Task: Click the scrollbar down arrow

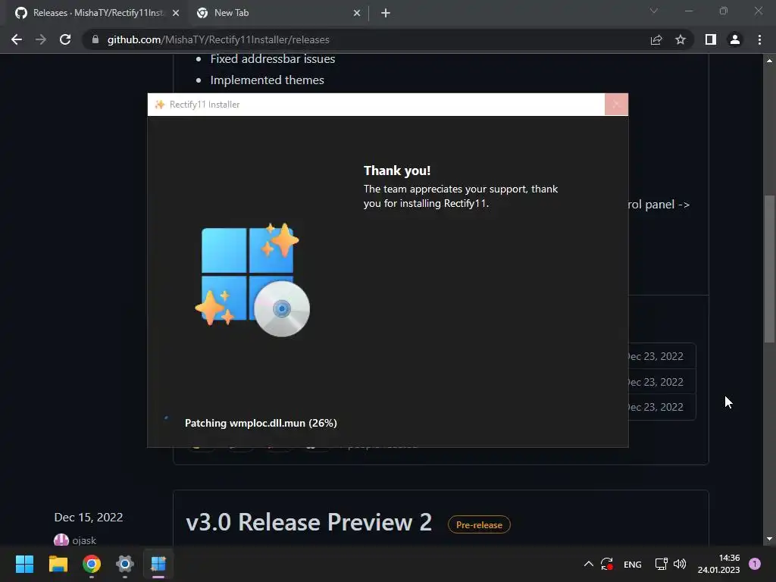Action: pos(769,539)
